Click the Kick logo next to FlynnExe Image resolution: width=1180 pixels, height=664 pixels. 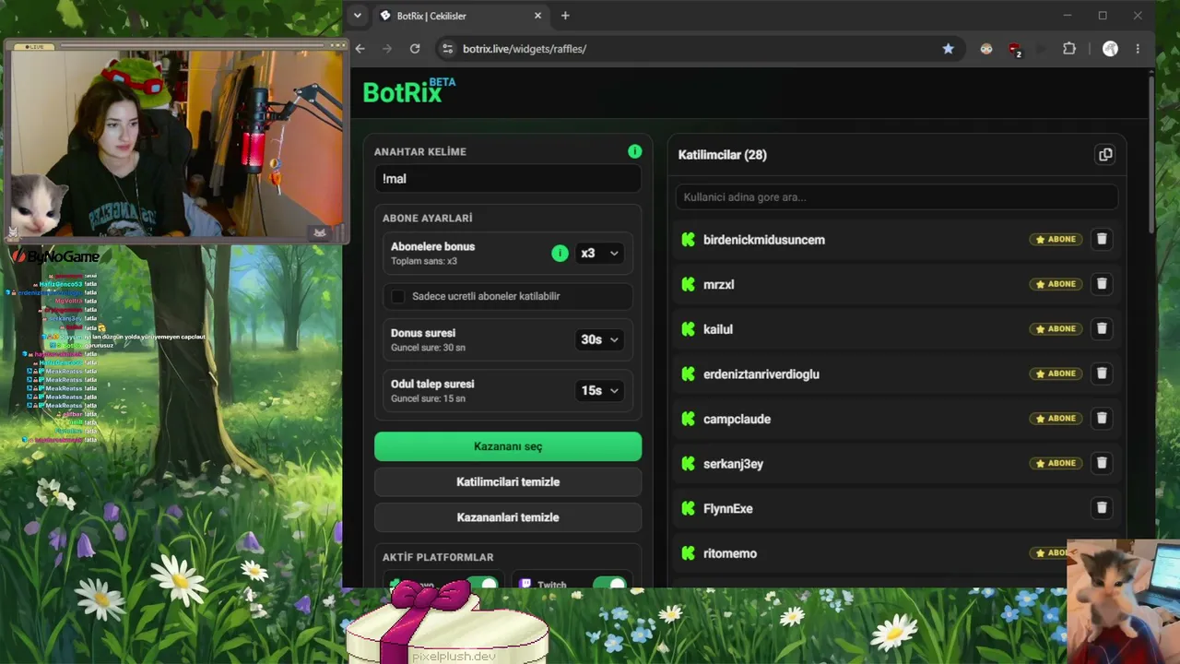(688, 508)
